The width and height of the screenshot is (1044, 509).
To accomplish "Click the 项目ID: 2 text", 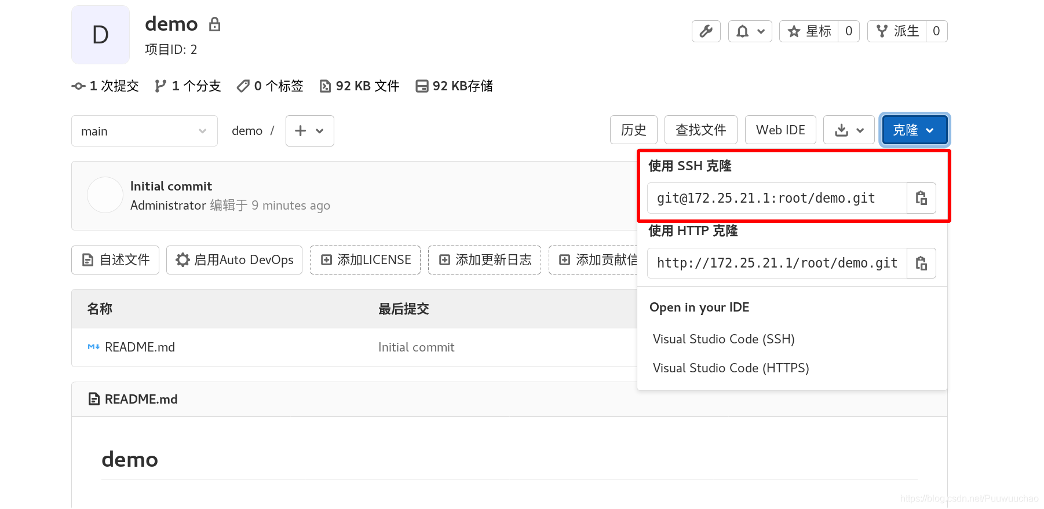I will (x=171, y=50).
